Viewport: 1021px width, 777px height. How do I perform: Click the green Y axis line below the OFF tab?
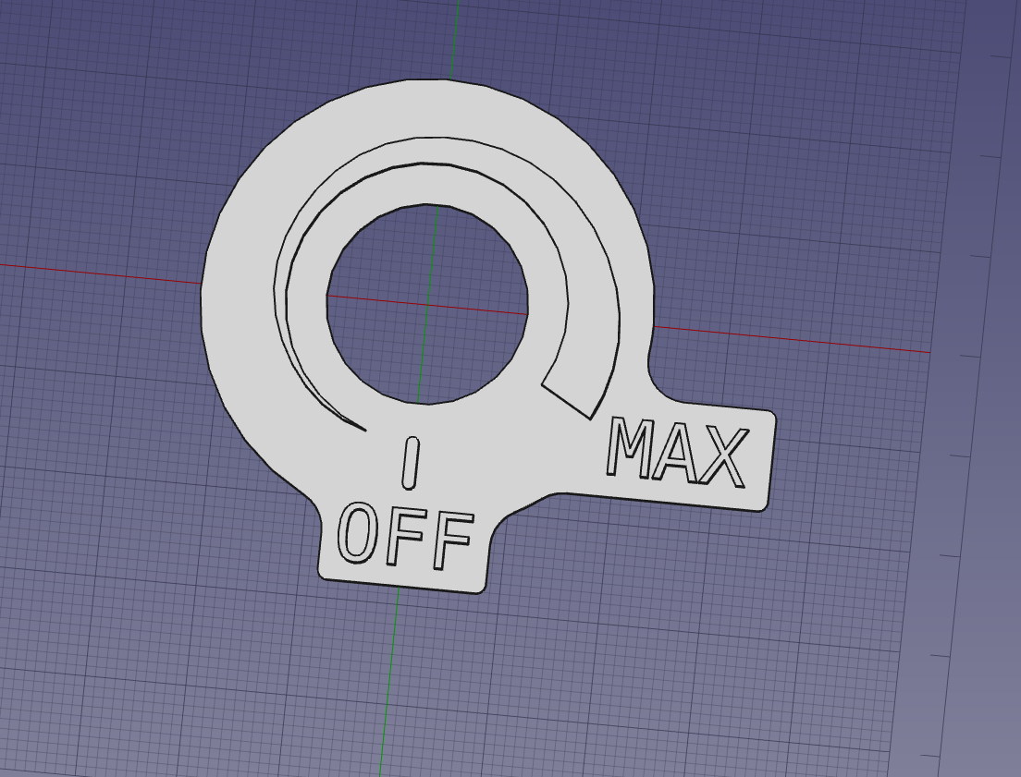[x=388, y=684]
